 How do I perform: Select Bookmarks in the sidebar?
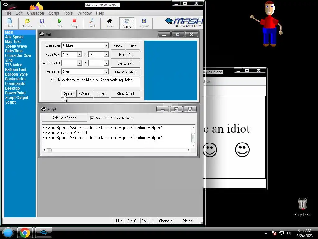(15, 79)
